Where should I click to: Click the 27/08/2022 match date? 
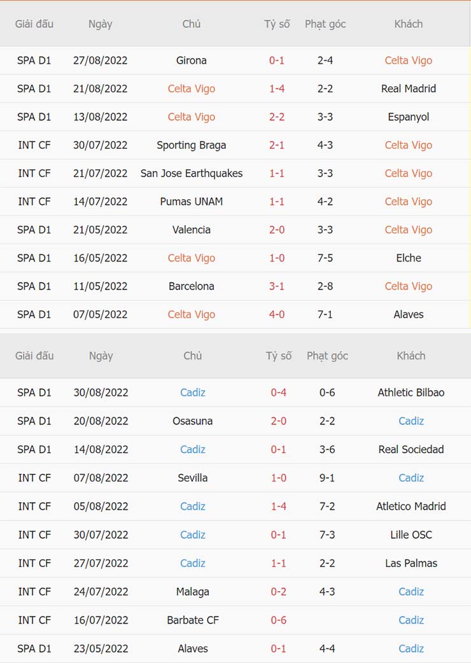click(x=100, y=60)
